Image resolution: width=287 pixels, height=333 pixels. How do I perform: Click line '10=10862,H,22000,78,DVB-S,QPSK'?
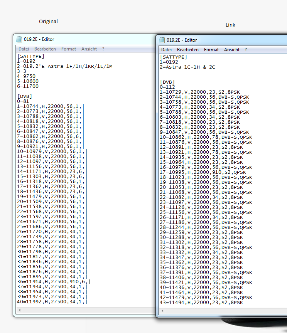(x=206, y=137)
